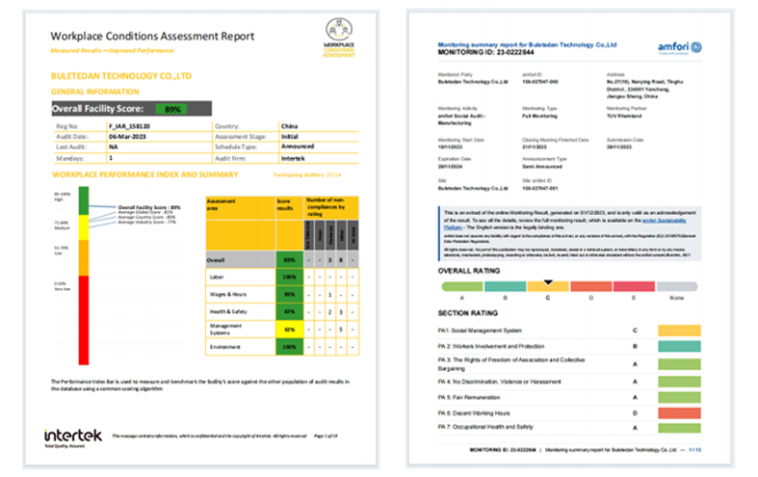Viewport: 758px width, 477px height.
Task: Click the Workplace Conditions Assessment Report title
Action: click(152, 36)
